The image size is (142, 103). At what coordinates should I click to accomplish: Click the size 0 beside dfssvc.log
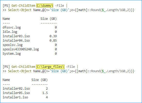point(56,27)
